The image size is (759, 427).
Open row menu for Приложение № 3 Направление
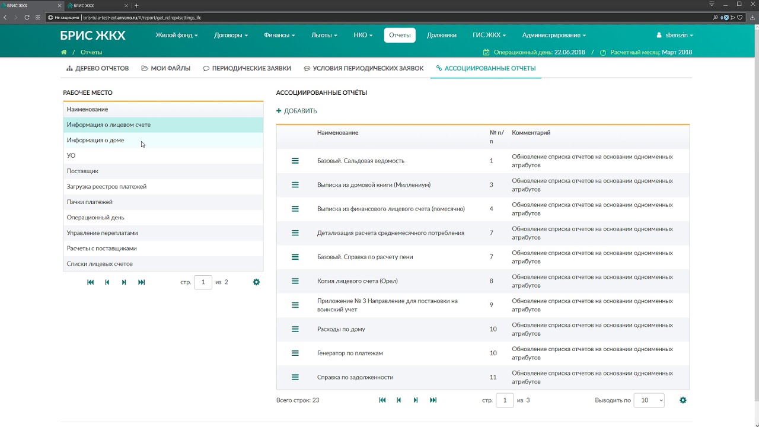(295, 305)
